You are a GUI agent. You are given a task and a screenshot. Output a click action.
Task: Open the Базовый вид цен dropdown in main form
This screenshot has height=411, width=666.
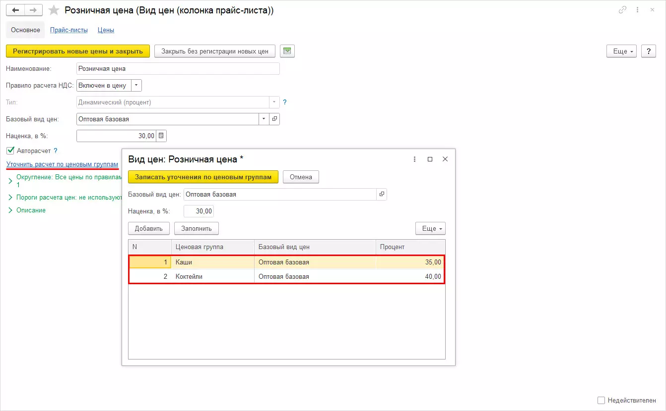264,119
